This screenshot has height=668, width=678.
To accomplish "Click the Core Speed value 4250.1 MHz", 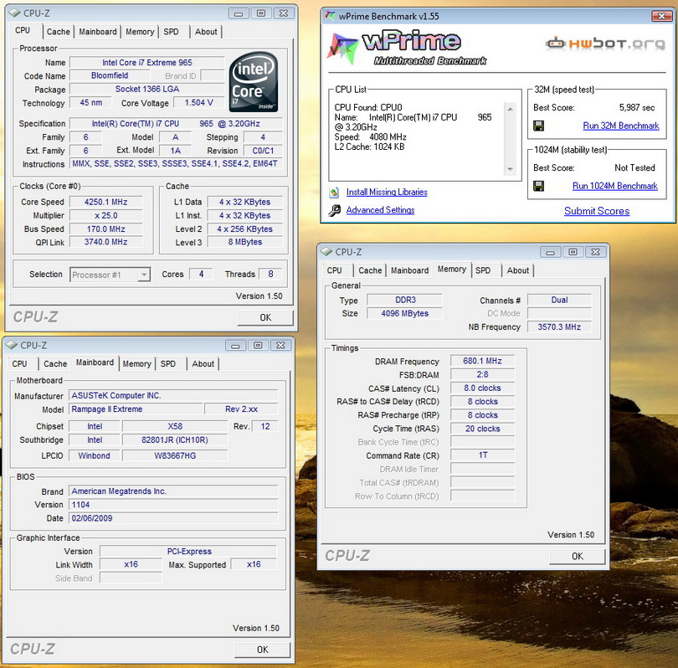I will pyautogui.click(x=106, y=202).
